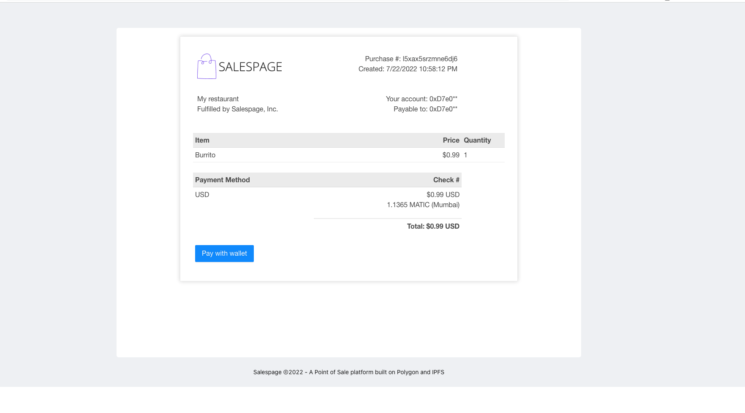
Task: Click the 1.1365 MATIC (Mumbai) amount
Action: [x=423, y=205]
